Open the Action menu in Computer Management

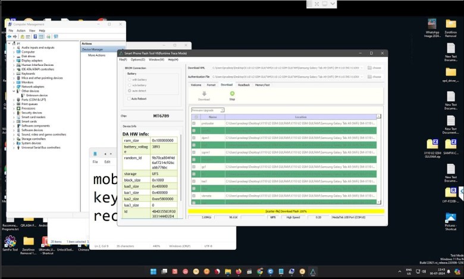point(21,31)
